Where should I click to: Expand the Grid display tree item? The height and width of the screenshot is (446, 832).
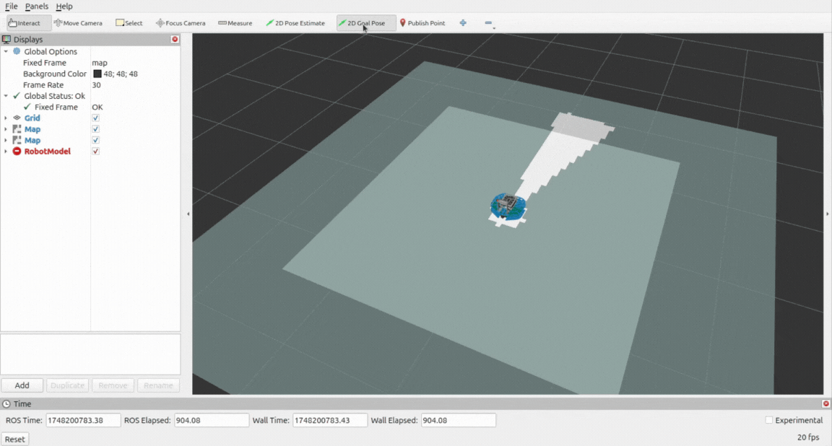pyautogui.click(x=6, y=118)
